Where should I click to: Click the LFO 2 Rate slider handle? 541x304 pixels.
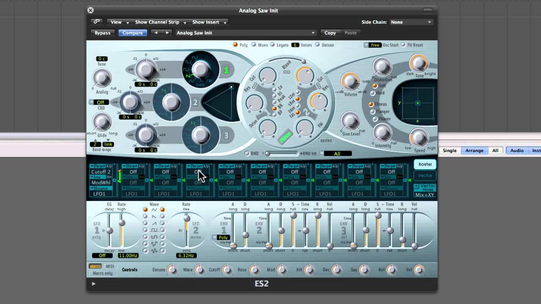click(186, 218)
